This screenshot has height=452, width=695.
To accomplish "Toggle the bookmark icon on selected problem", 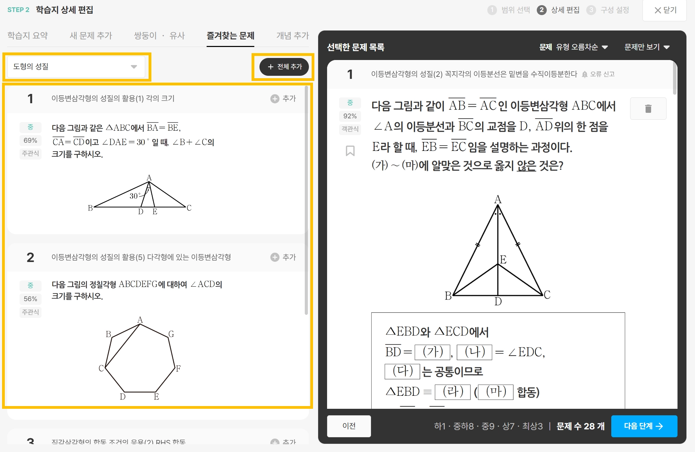I will click(x=350, y=151).
